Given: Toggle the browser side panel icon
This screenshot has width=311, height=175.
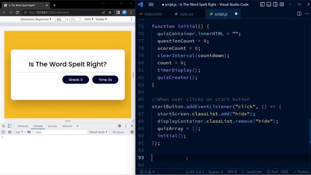Looking at the screenshot, I should coord(118,12).
